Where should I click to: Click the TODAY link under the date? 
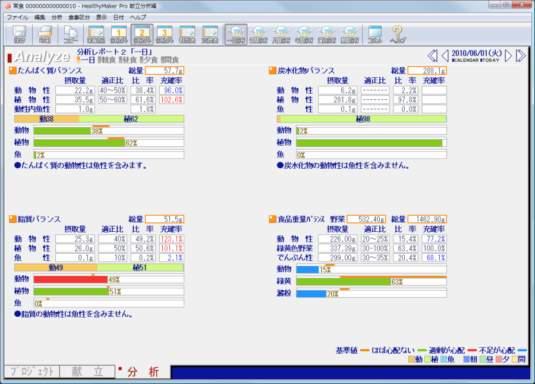pyautogui.click(x=490, y=61)
